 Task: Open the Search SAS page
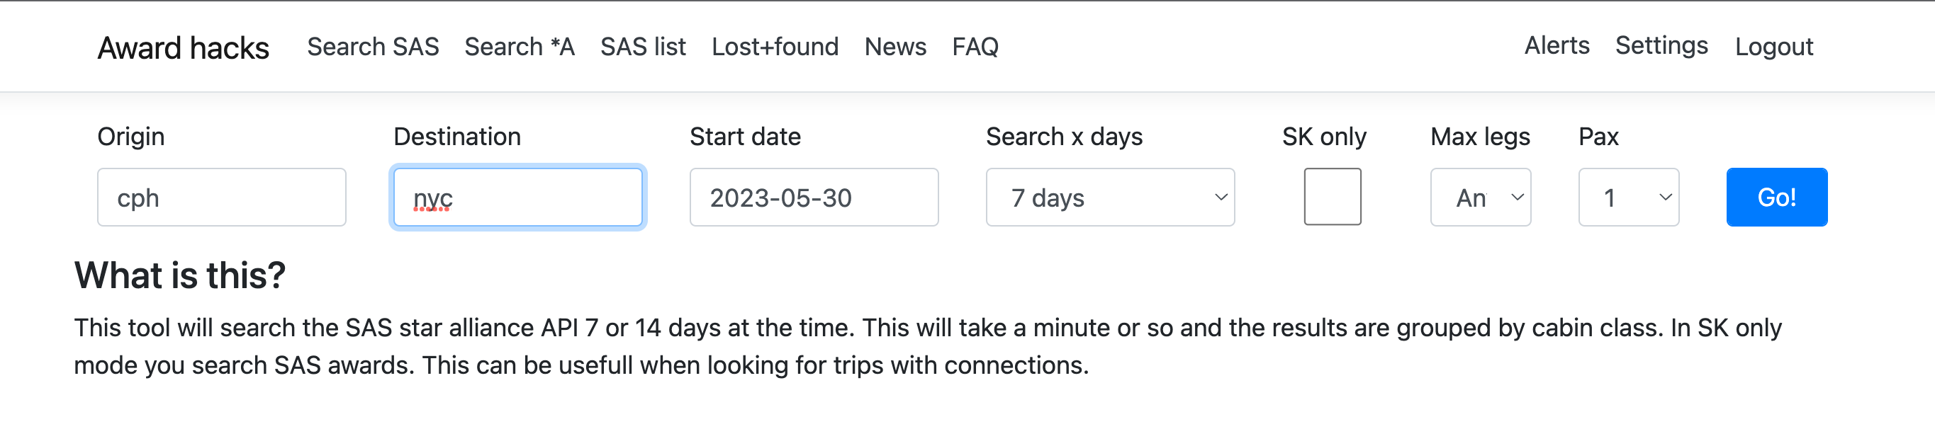coord(373,47)
